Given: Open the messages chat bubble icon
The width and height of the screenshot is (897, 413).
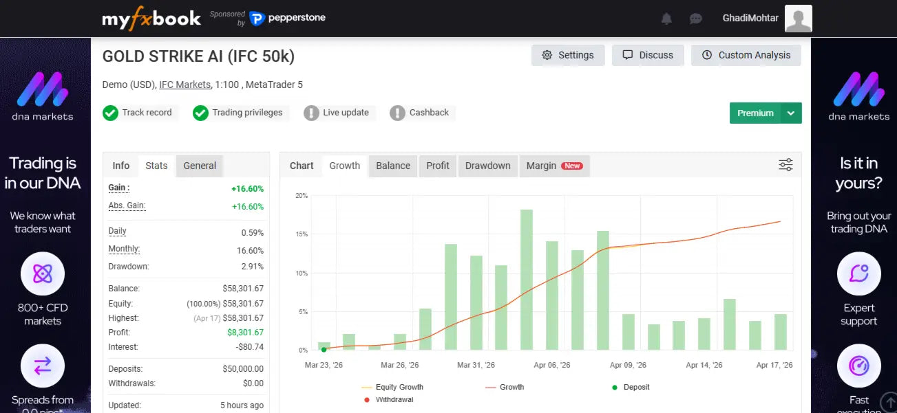Looking at the screenshot, I should click(696, 19).
